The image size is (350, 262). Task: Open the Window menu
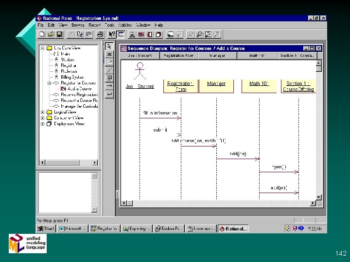pos(143,25)
